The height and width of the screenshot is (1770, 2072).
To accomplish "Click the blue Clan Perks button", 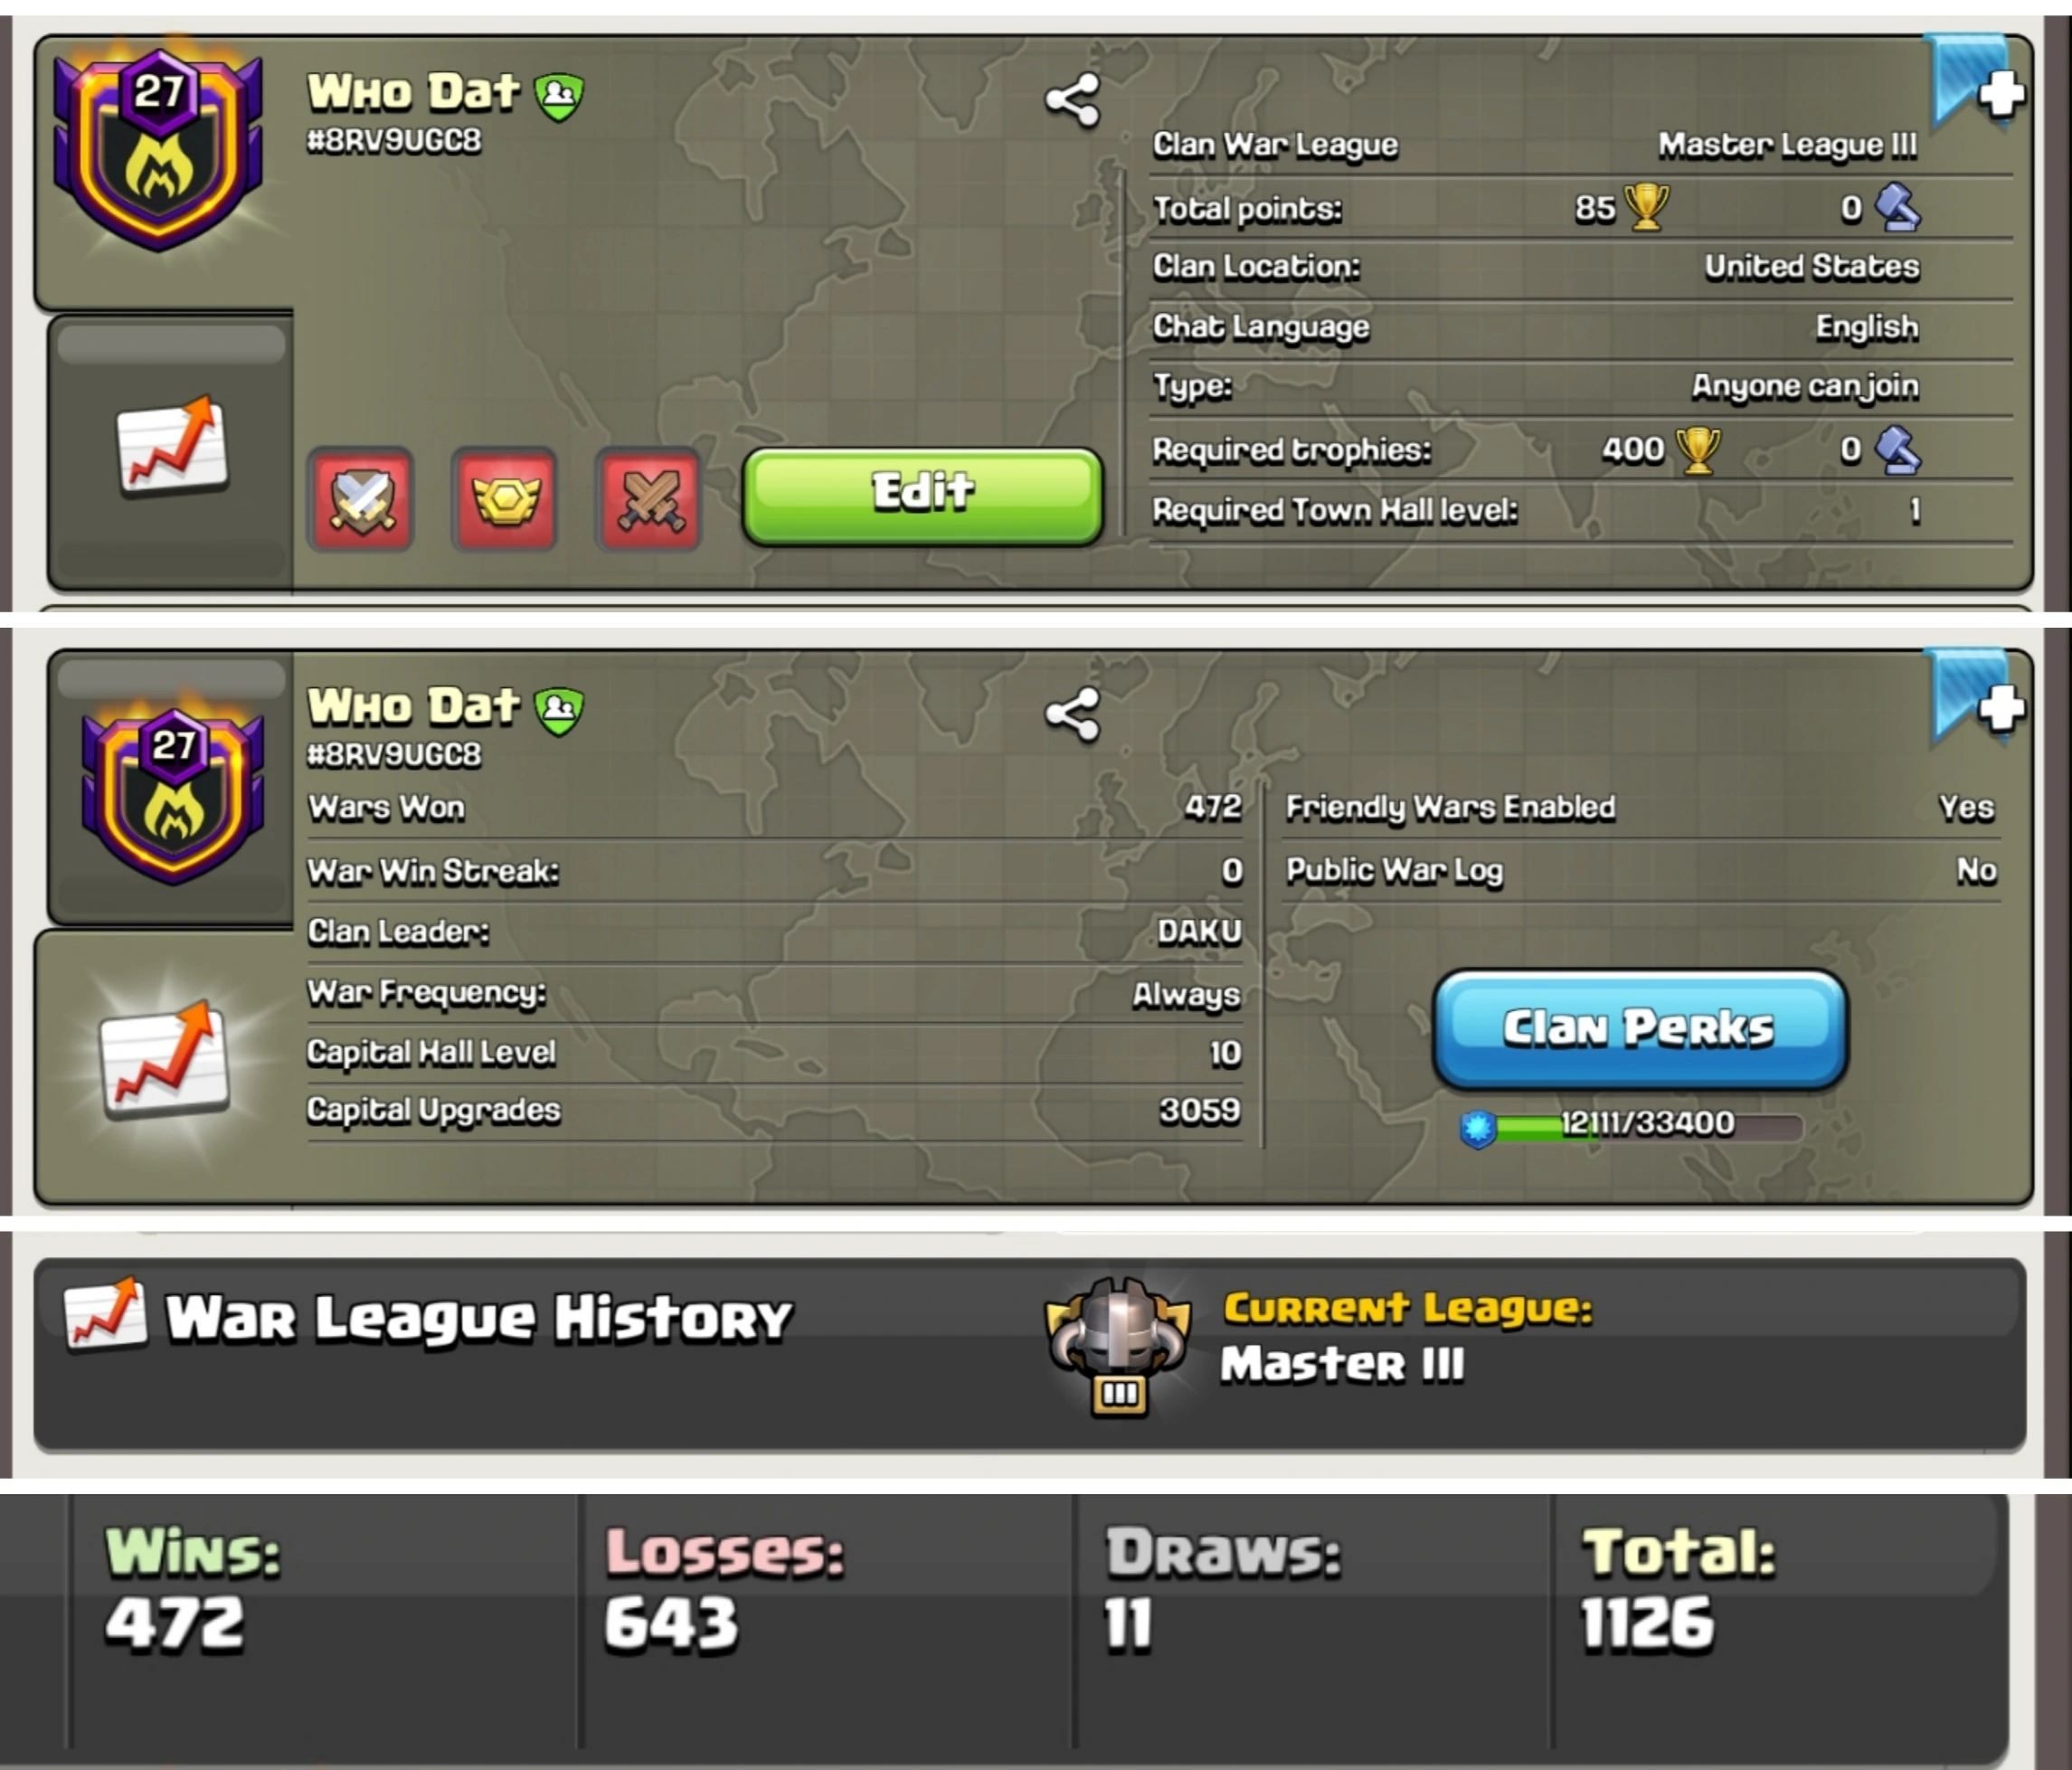I will tap(1639, 1029).
